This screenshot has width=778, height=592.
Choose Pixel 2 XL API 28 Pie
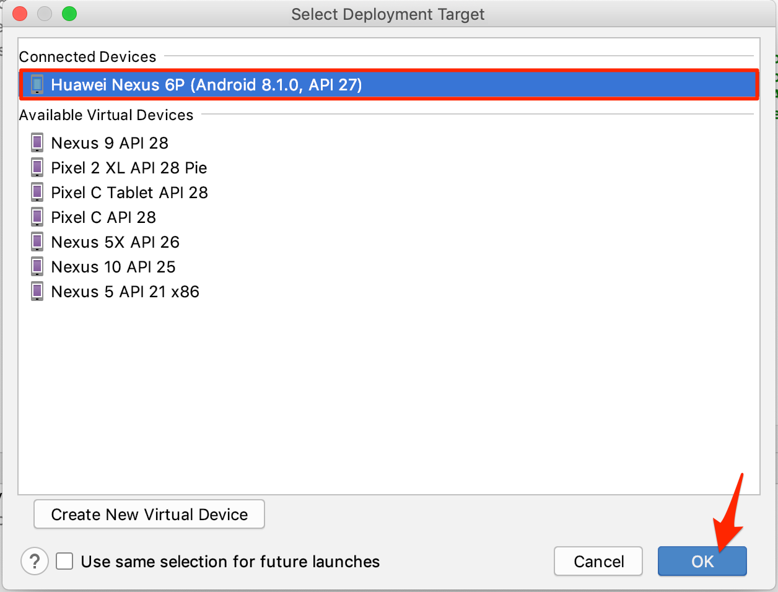129,168
